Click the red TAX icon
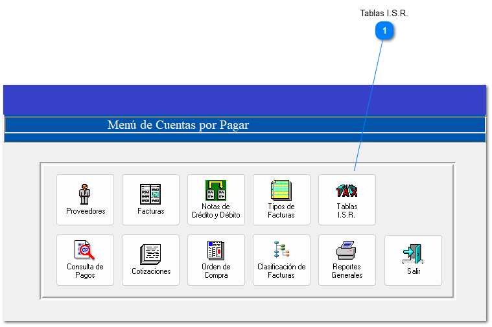492x327 pixels. (347, 190)
